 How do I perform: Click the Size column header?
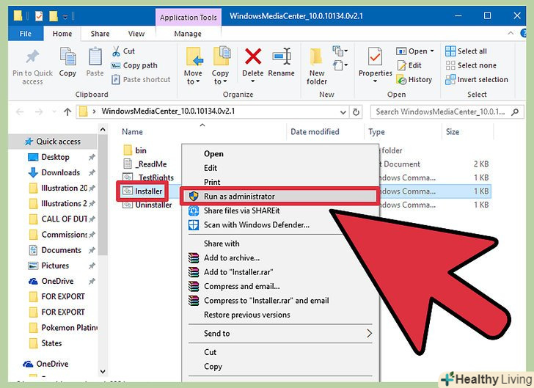(x=453, y=132)
